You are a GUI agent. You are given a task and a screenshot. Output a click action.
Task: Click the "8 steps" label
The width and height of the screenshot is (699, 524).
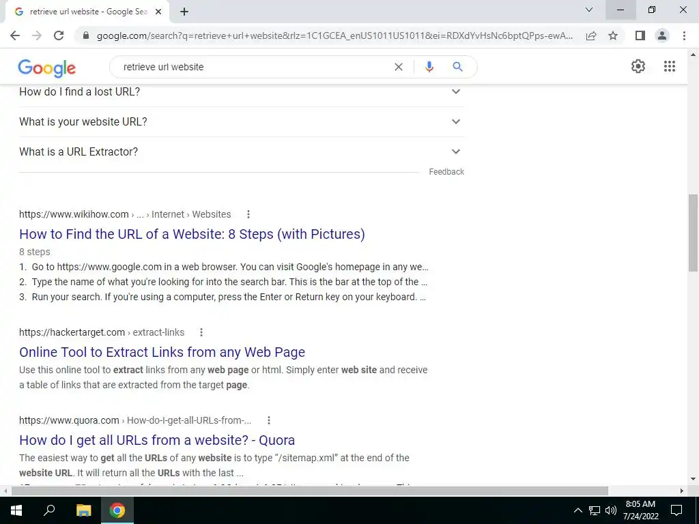(35, 252)
